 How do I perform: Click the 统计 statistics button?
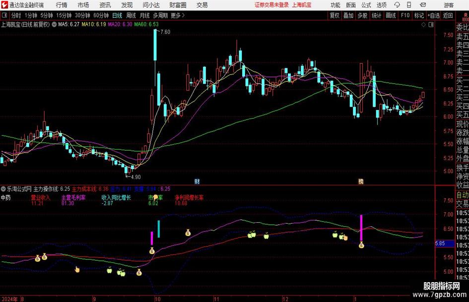[x=376, y=15]
